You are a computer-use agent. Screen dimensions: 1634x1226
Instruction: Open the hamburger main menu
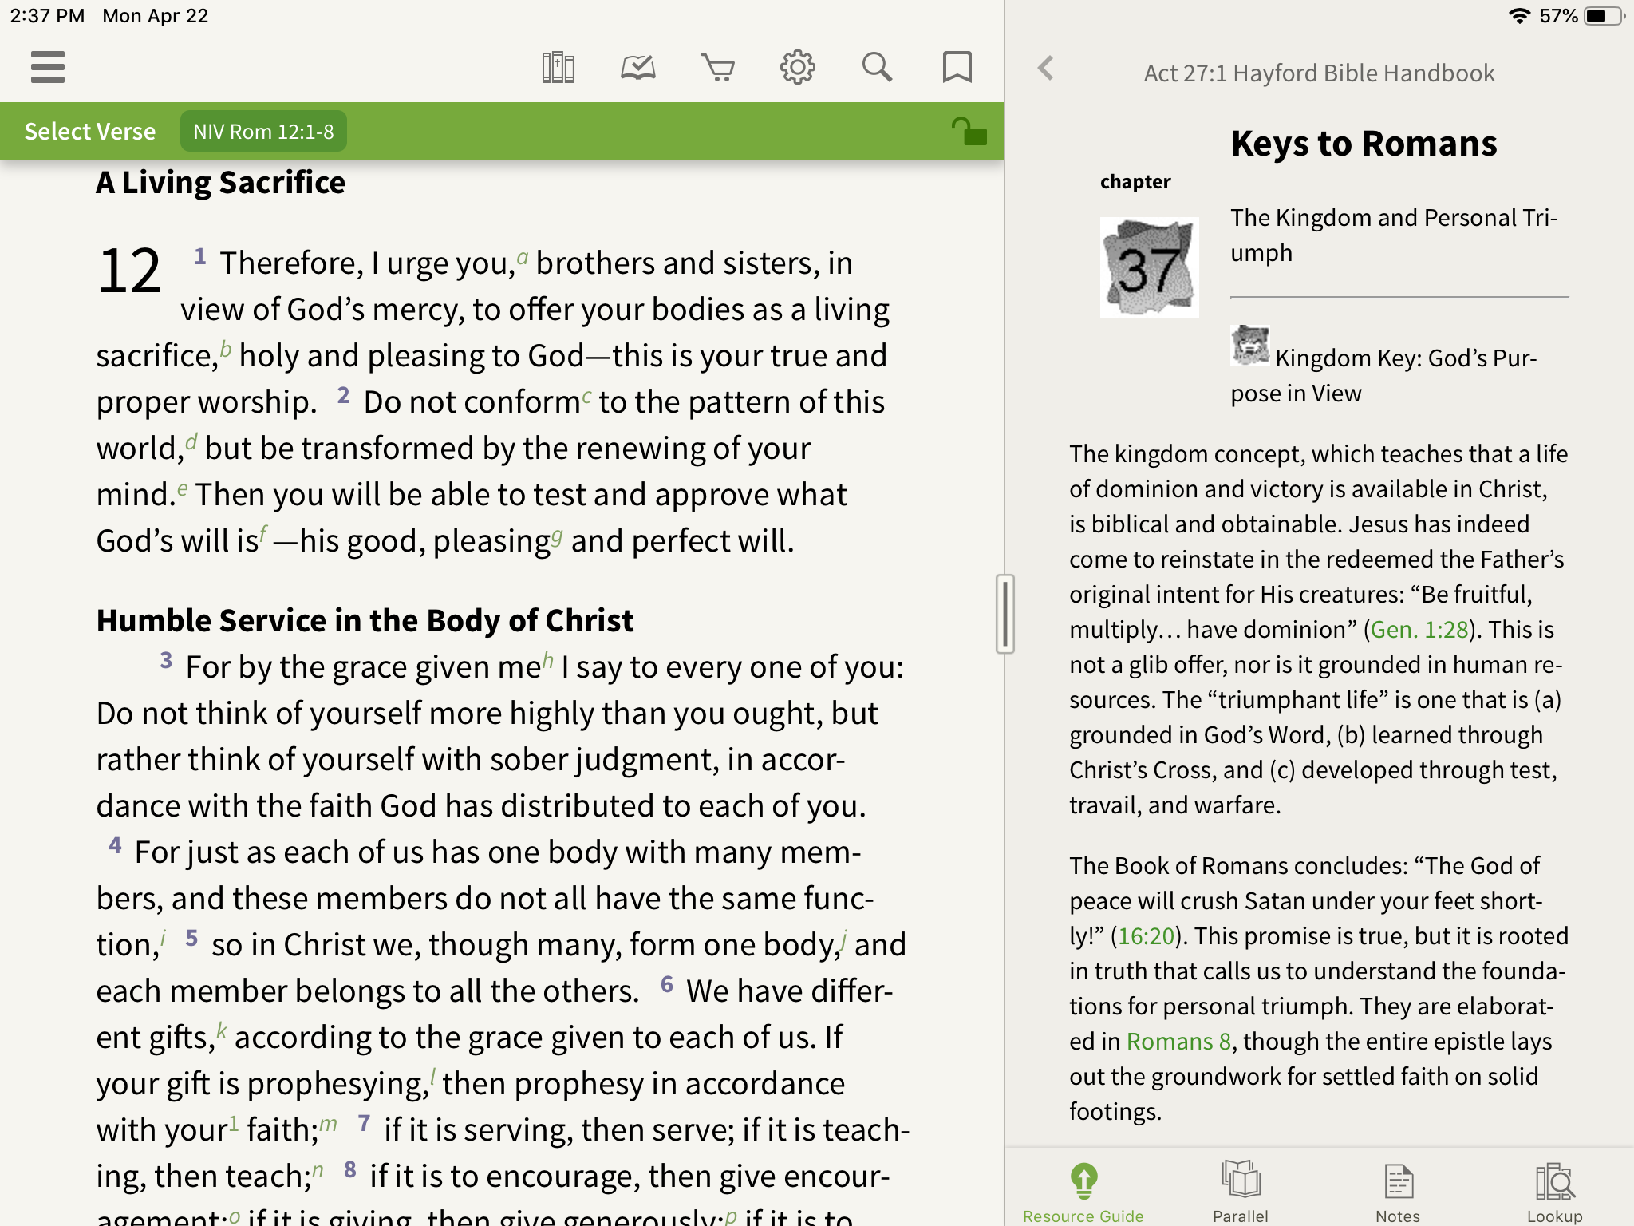pos(48,67)
